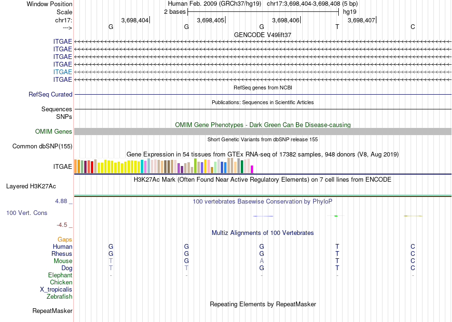452x322 pixels.
Task: Click the gray OMIM Genes bar
Action: 263,131
